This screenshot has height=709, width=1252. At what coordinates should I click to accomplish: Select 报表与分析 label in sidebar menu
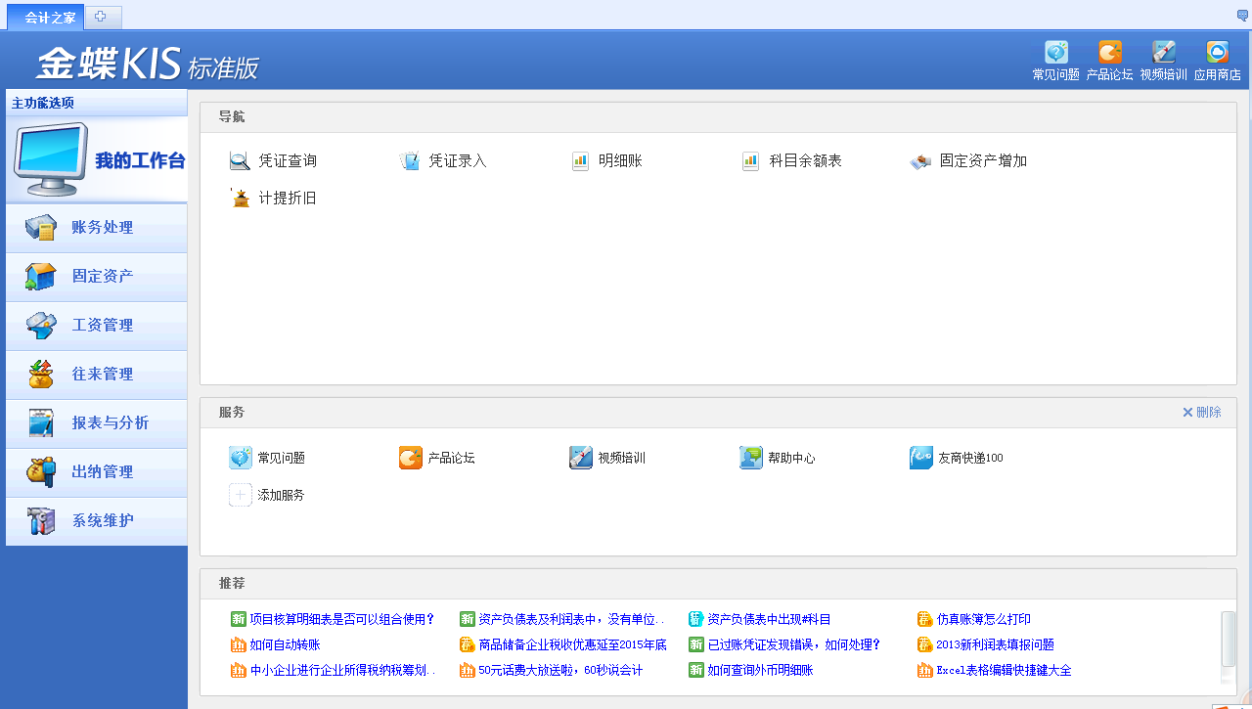pos(111,423)
